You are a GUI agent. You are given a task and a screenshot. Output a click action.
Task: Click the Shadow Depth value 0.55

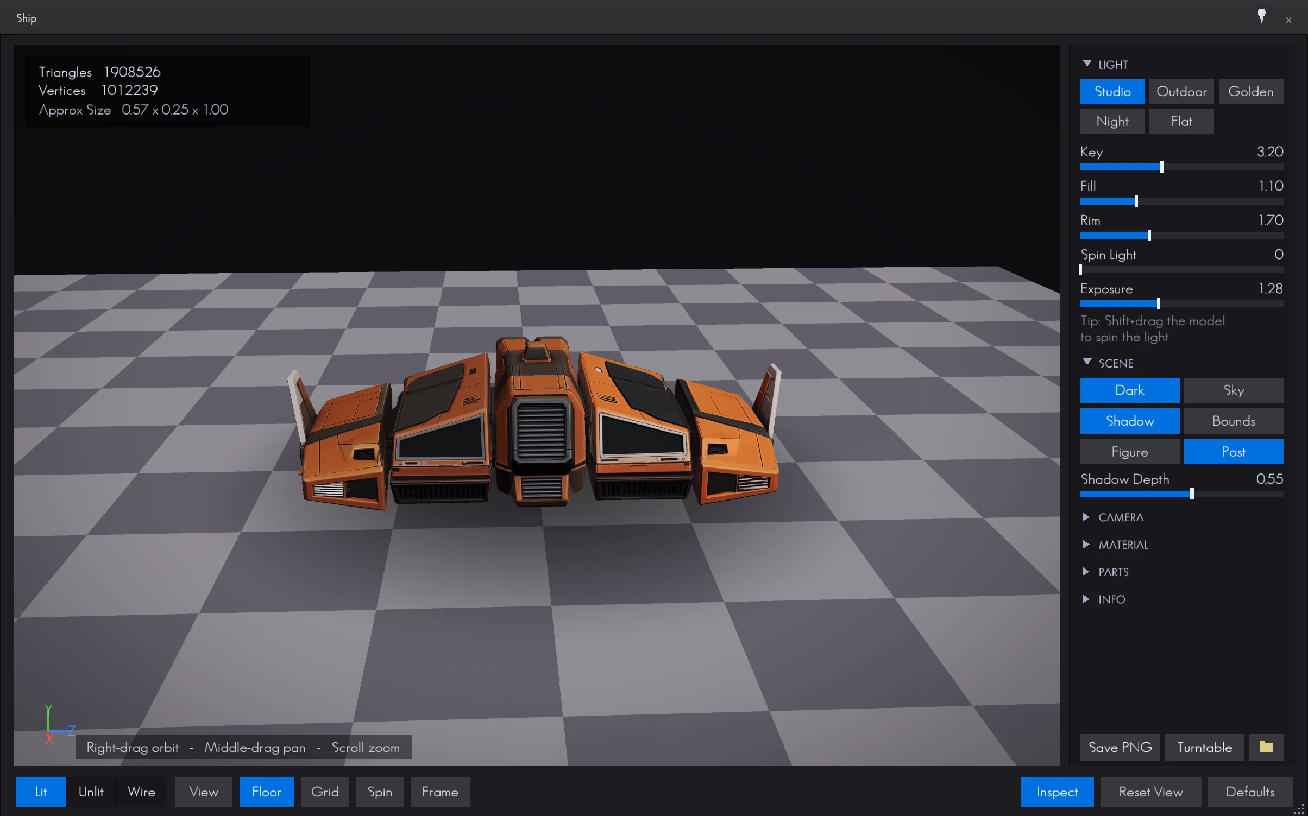tap(1269, 478)
